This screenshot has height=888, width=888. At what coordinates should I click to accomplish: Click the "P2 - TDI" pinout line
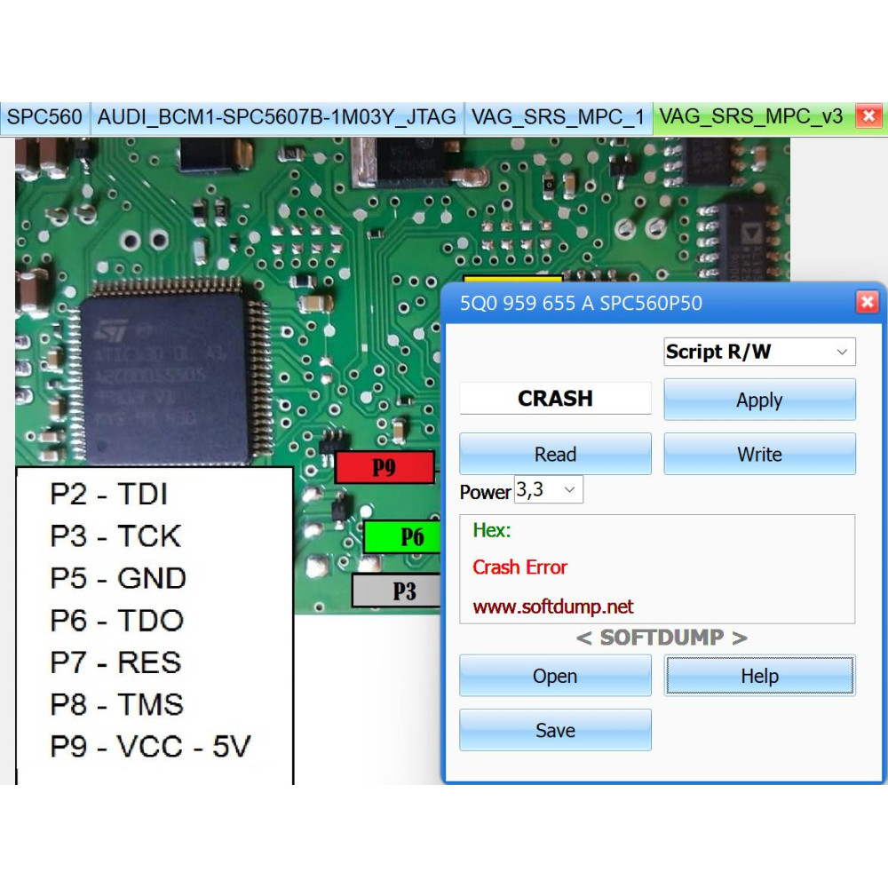(108, 494)
